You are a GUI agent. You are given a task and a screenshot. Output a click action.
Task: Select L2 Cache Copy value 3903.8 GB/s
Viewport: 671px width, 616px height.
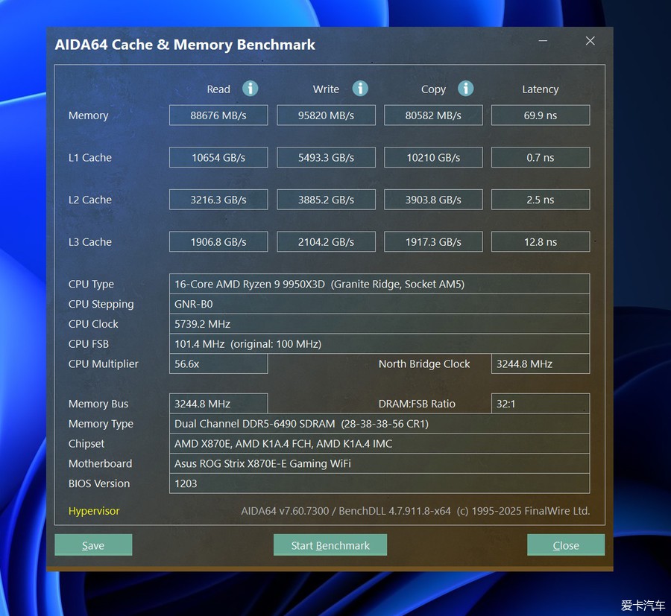(x=433, y=200)
